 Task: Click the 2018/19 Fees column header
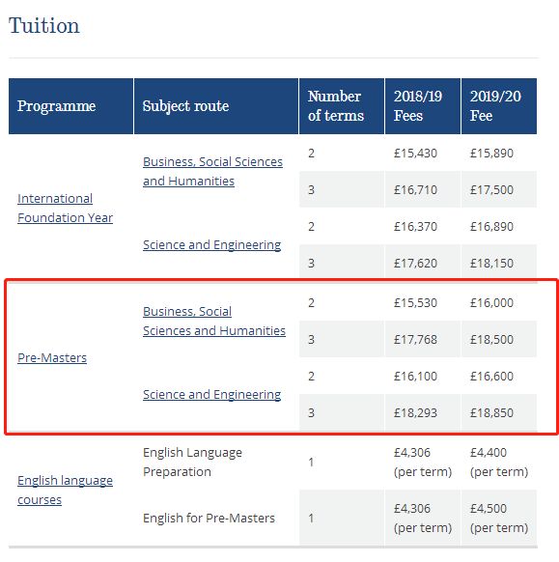tap(423, 106)
